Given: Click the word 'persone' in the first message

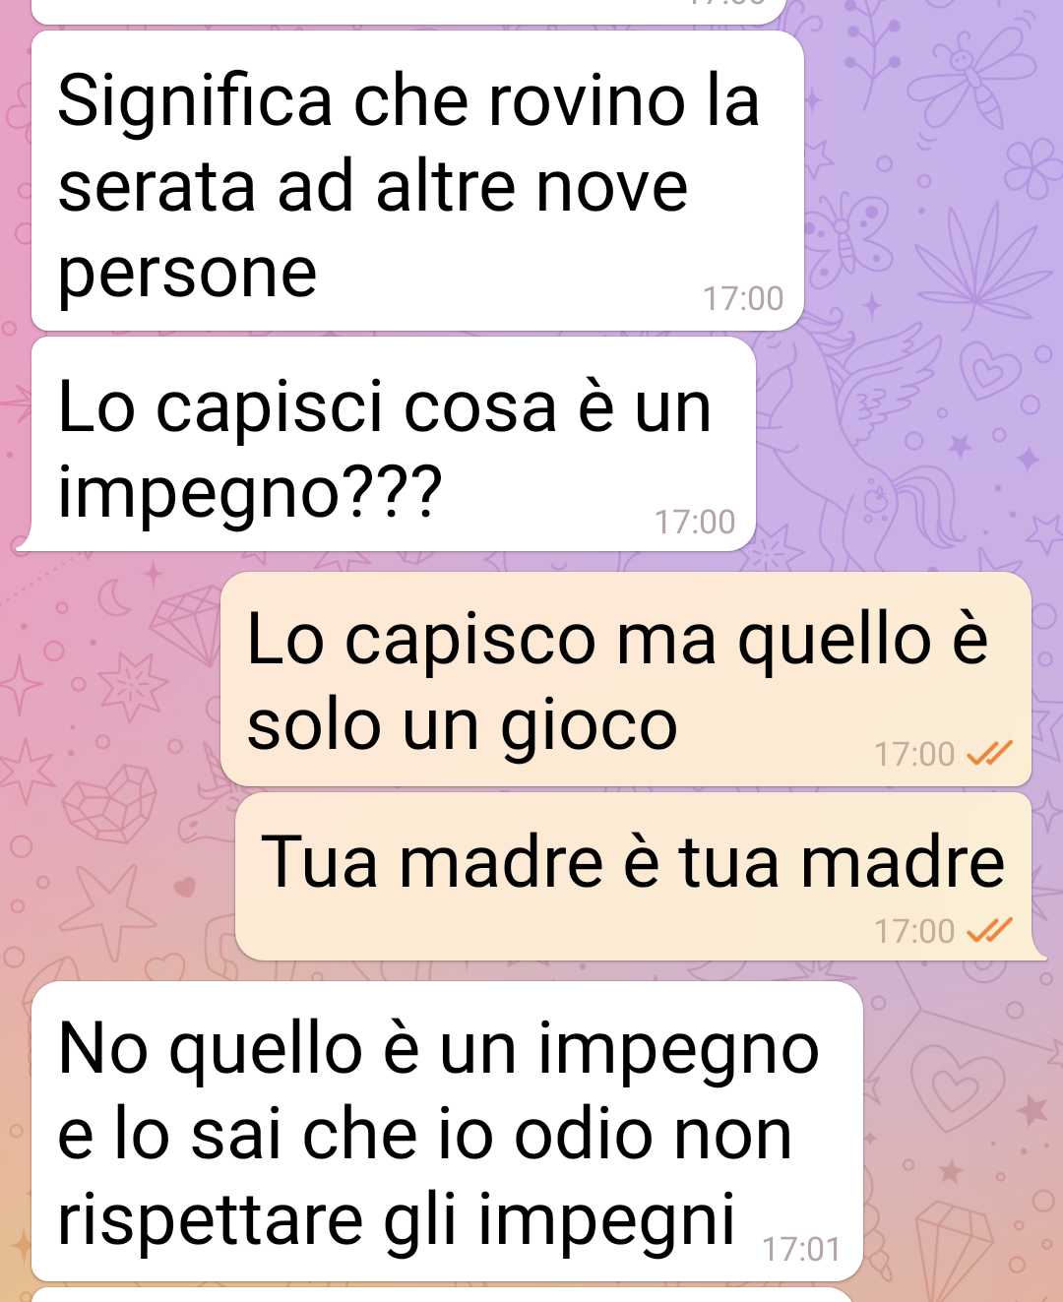Looking at the screenshot, I should [187, 274].
